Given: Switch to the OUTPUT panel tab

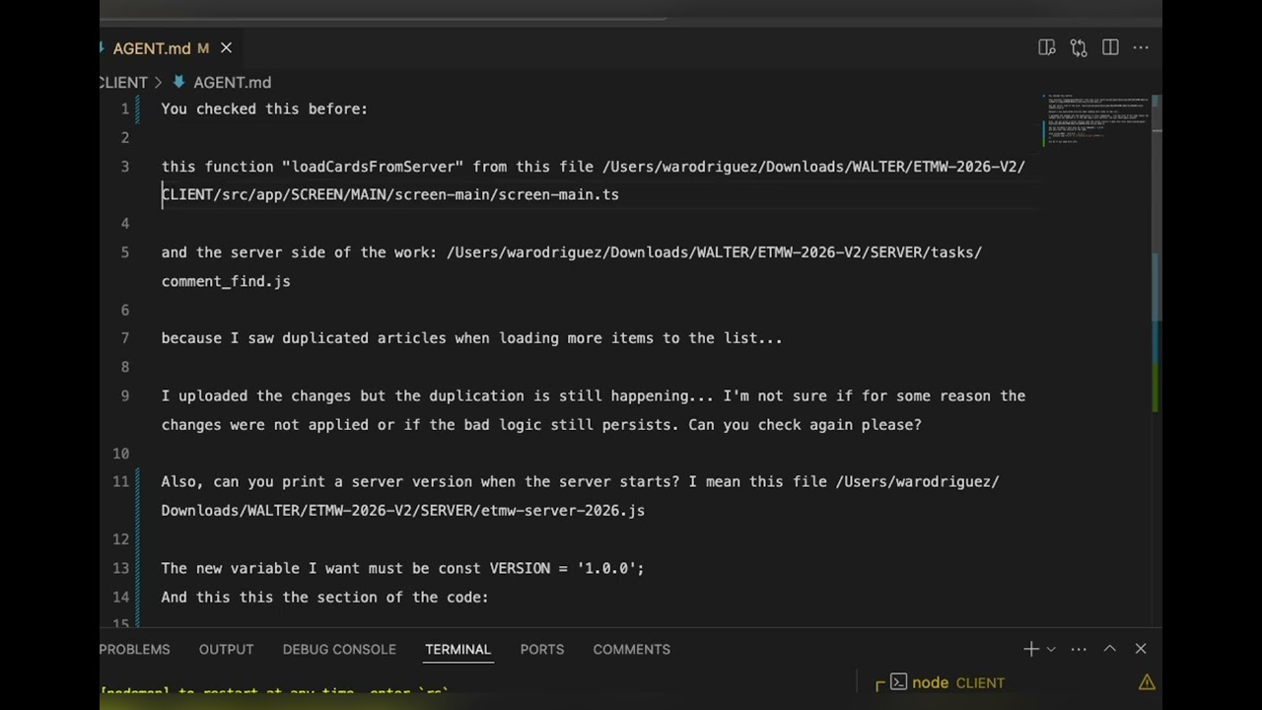Looking at the screenshot, I should 226,649.
